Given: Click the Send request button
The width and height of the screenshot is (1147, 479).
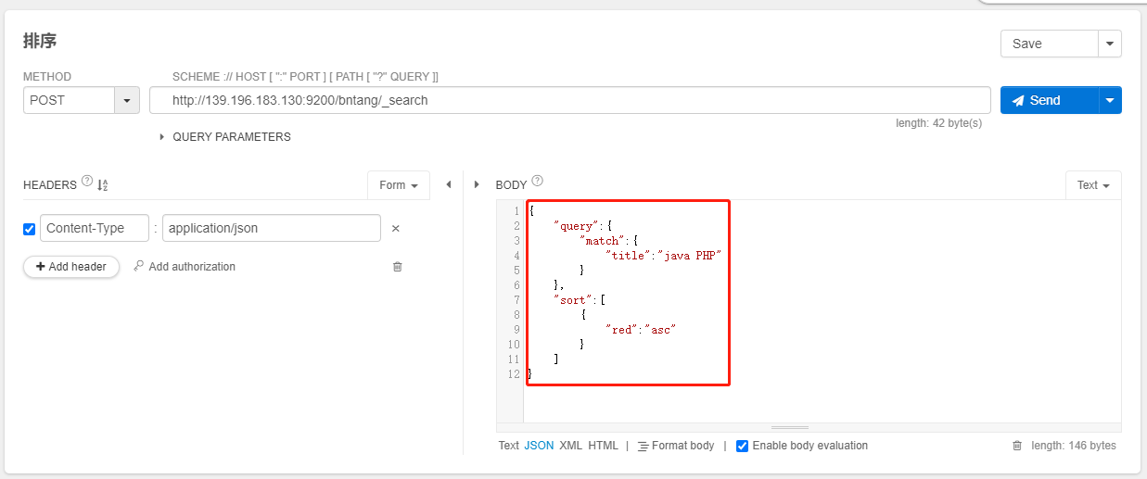Looking at the screenshot, I should [1049, 100].
